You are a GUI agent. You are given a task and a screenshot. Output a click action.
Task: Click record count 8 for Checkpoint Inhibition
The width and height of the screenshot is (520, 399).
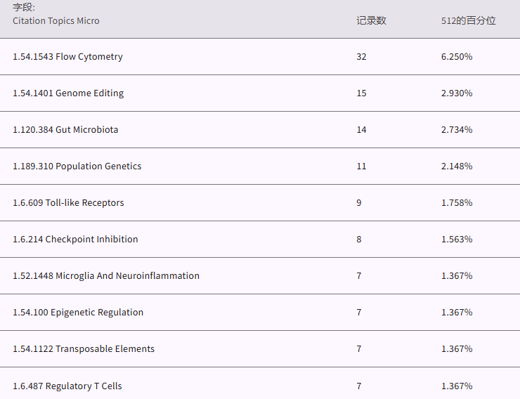coord(359,240)
